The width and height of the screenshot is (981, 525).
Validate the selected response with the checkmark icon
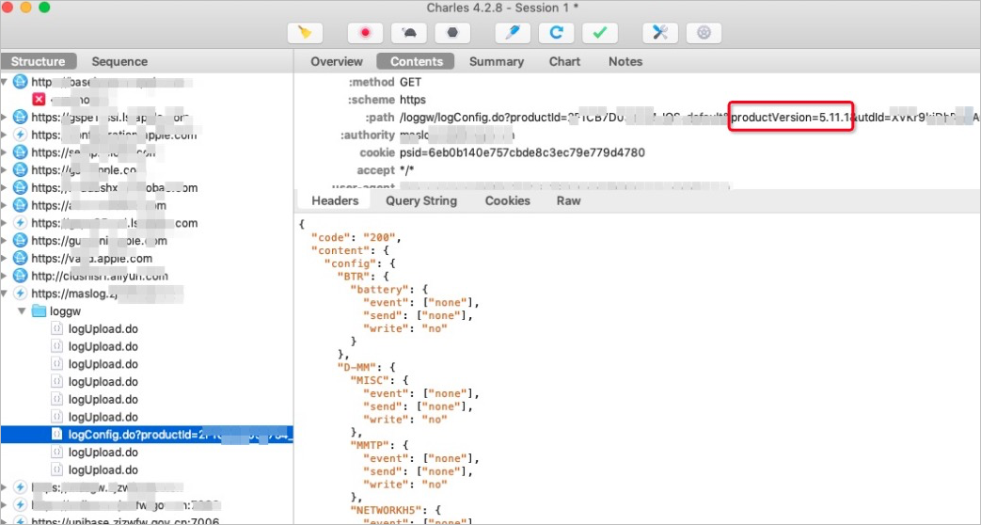coord(600,33)
